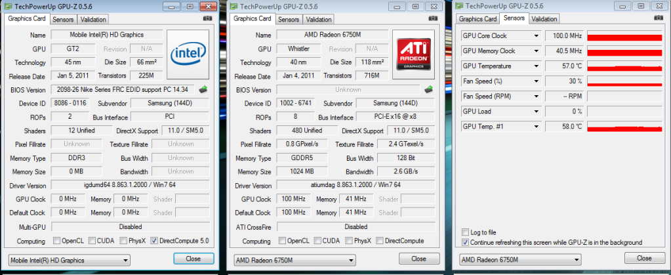Go to Graphics Card tab in Sensors window

pos(478,19)
